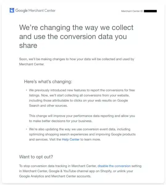Click the "We're also updating the way" bullet text
This screenshot has width=166, height=185.
[82, 134]
